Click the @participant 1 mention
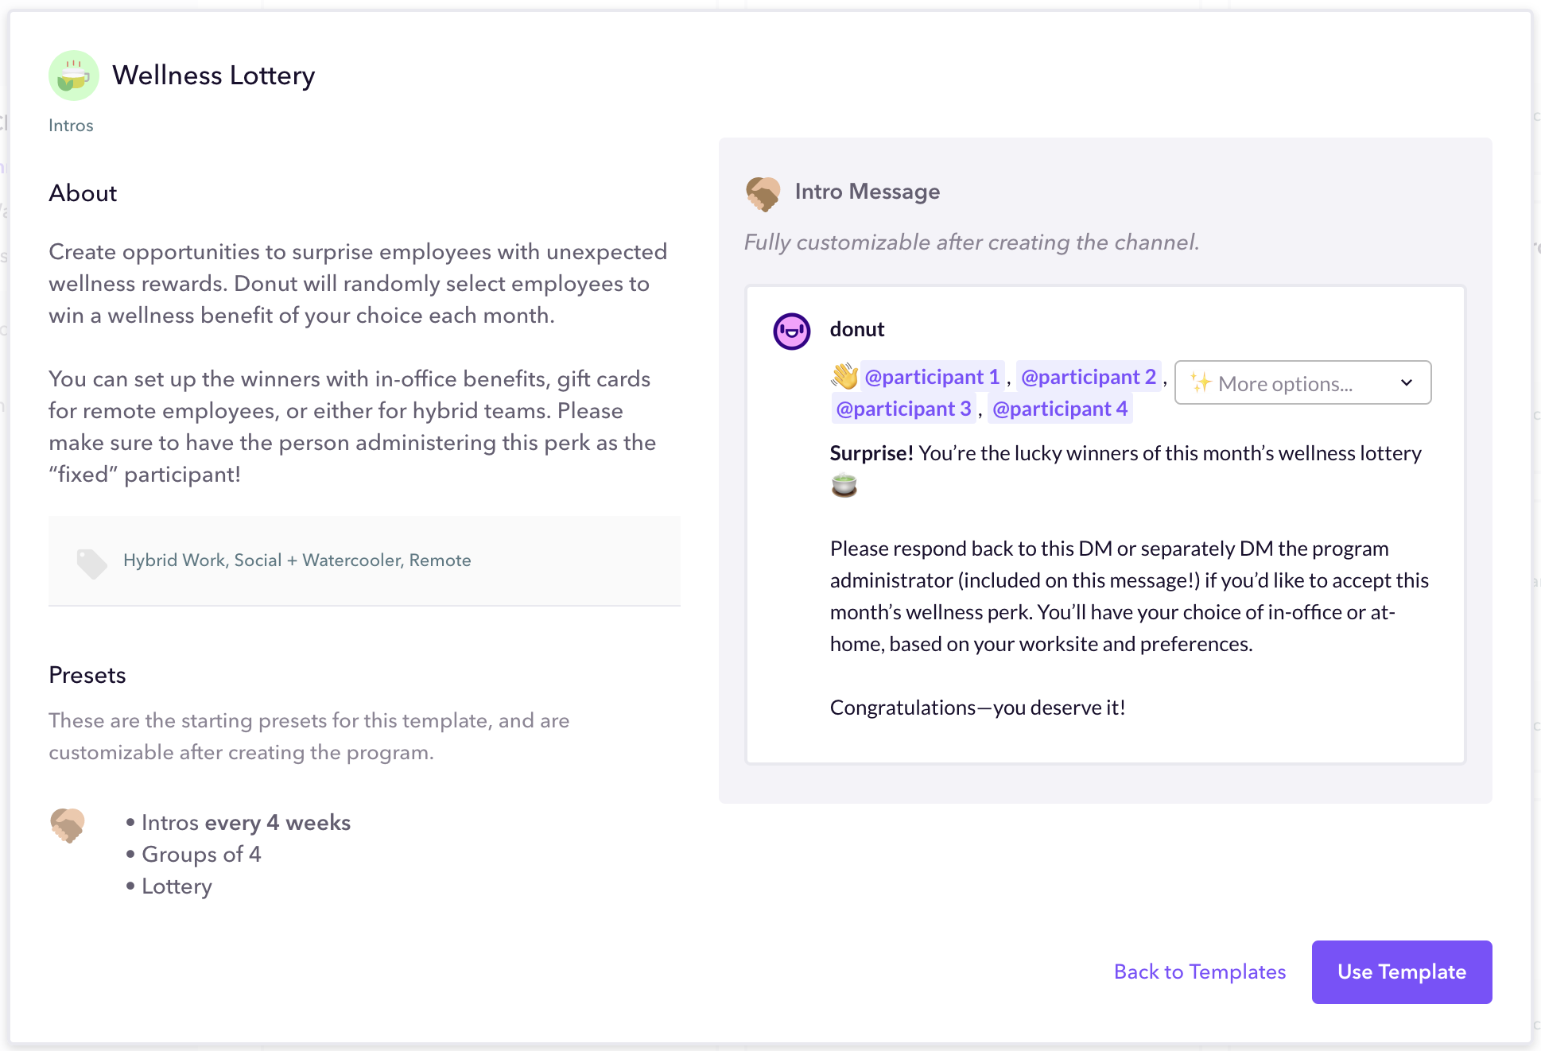The width and height of the screenshot is (1541, 1051). click(x=932, y=377)
